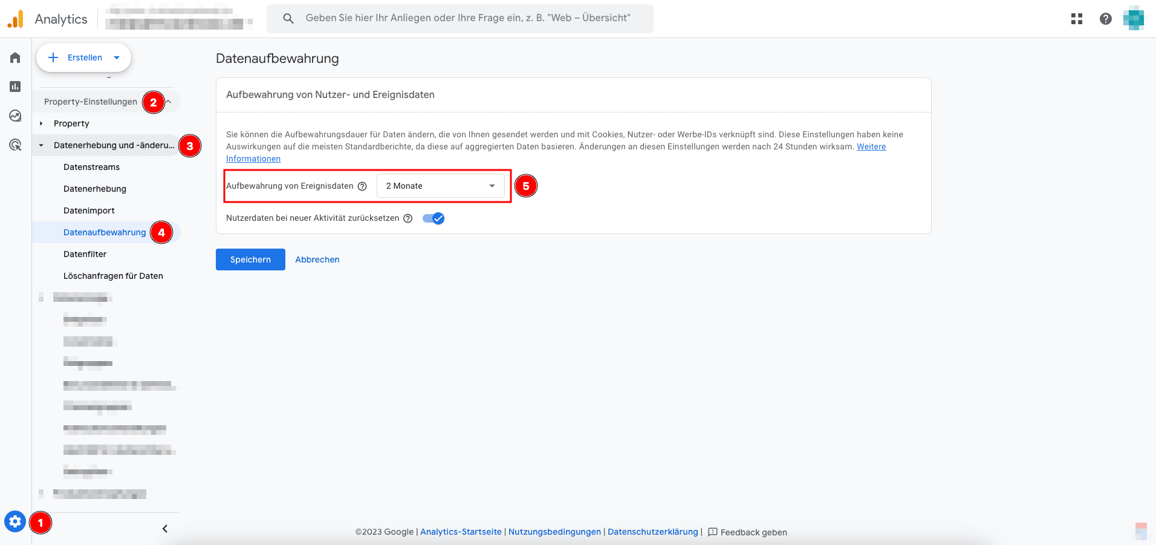1156x545 pixels.
Task: Click help icon beside Nutzerdaten bei neuer Aktivität
Action: pos(408,218)
